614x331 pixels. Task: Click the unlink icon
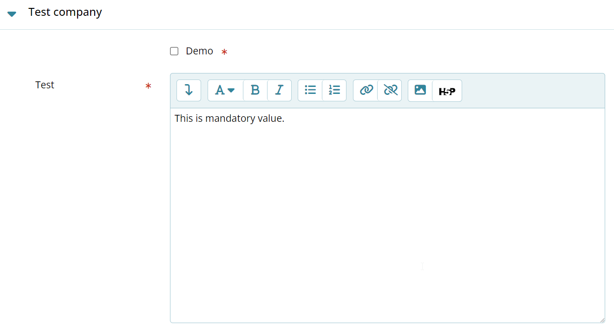pos(390,90)
